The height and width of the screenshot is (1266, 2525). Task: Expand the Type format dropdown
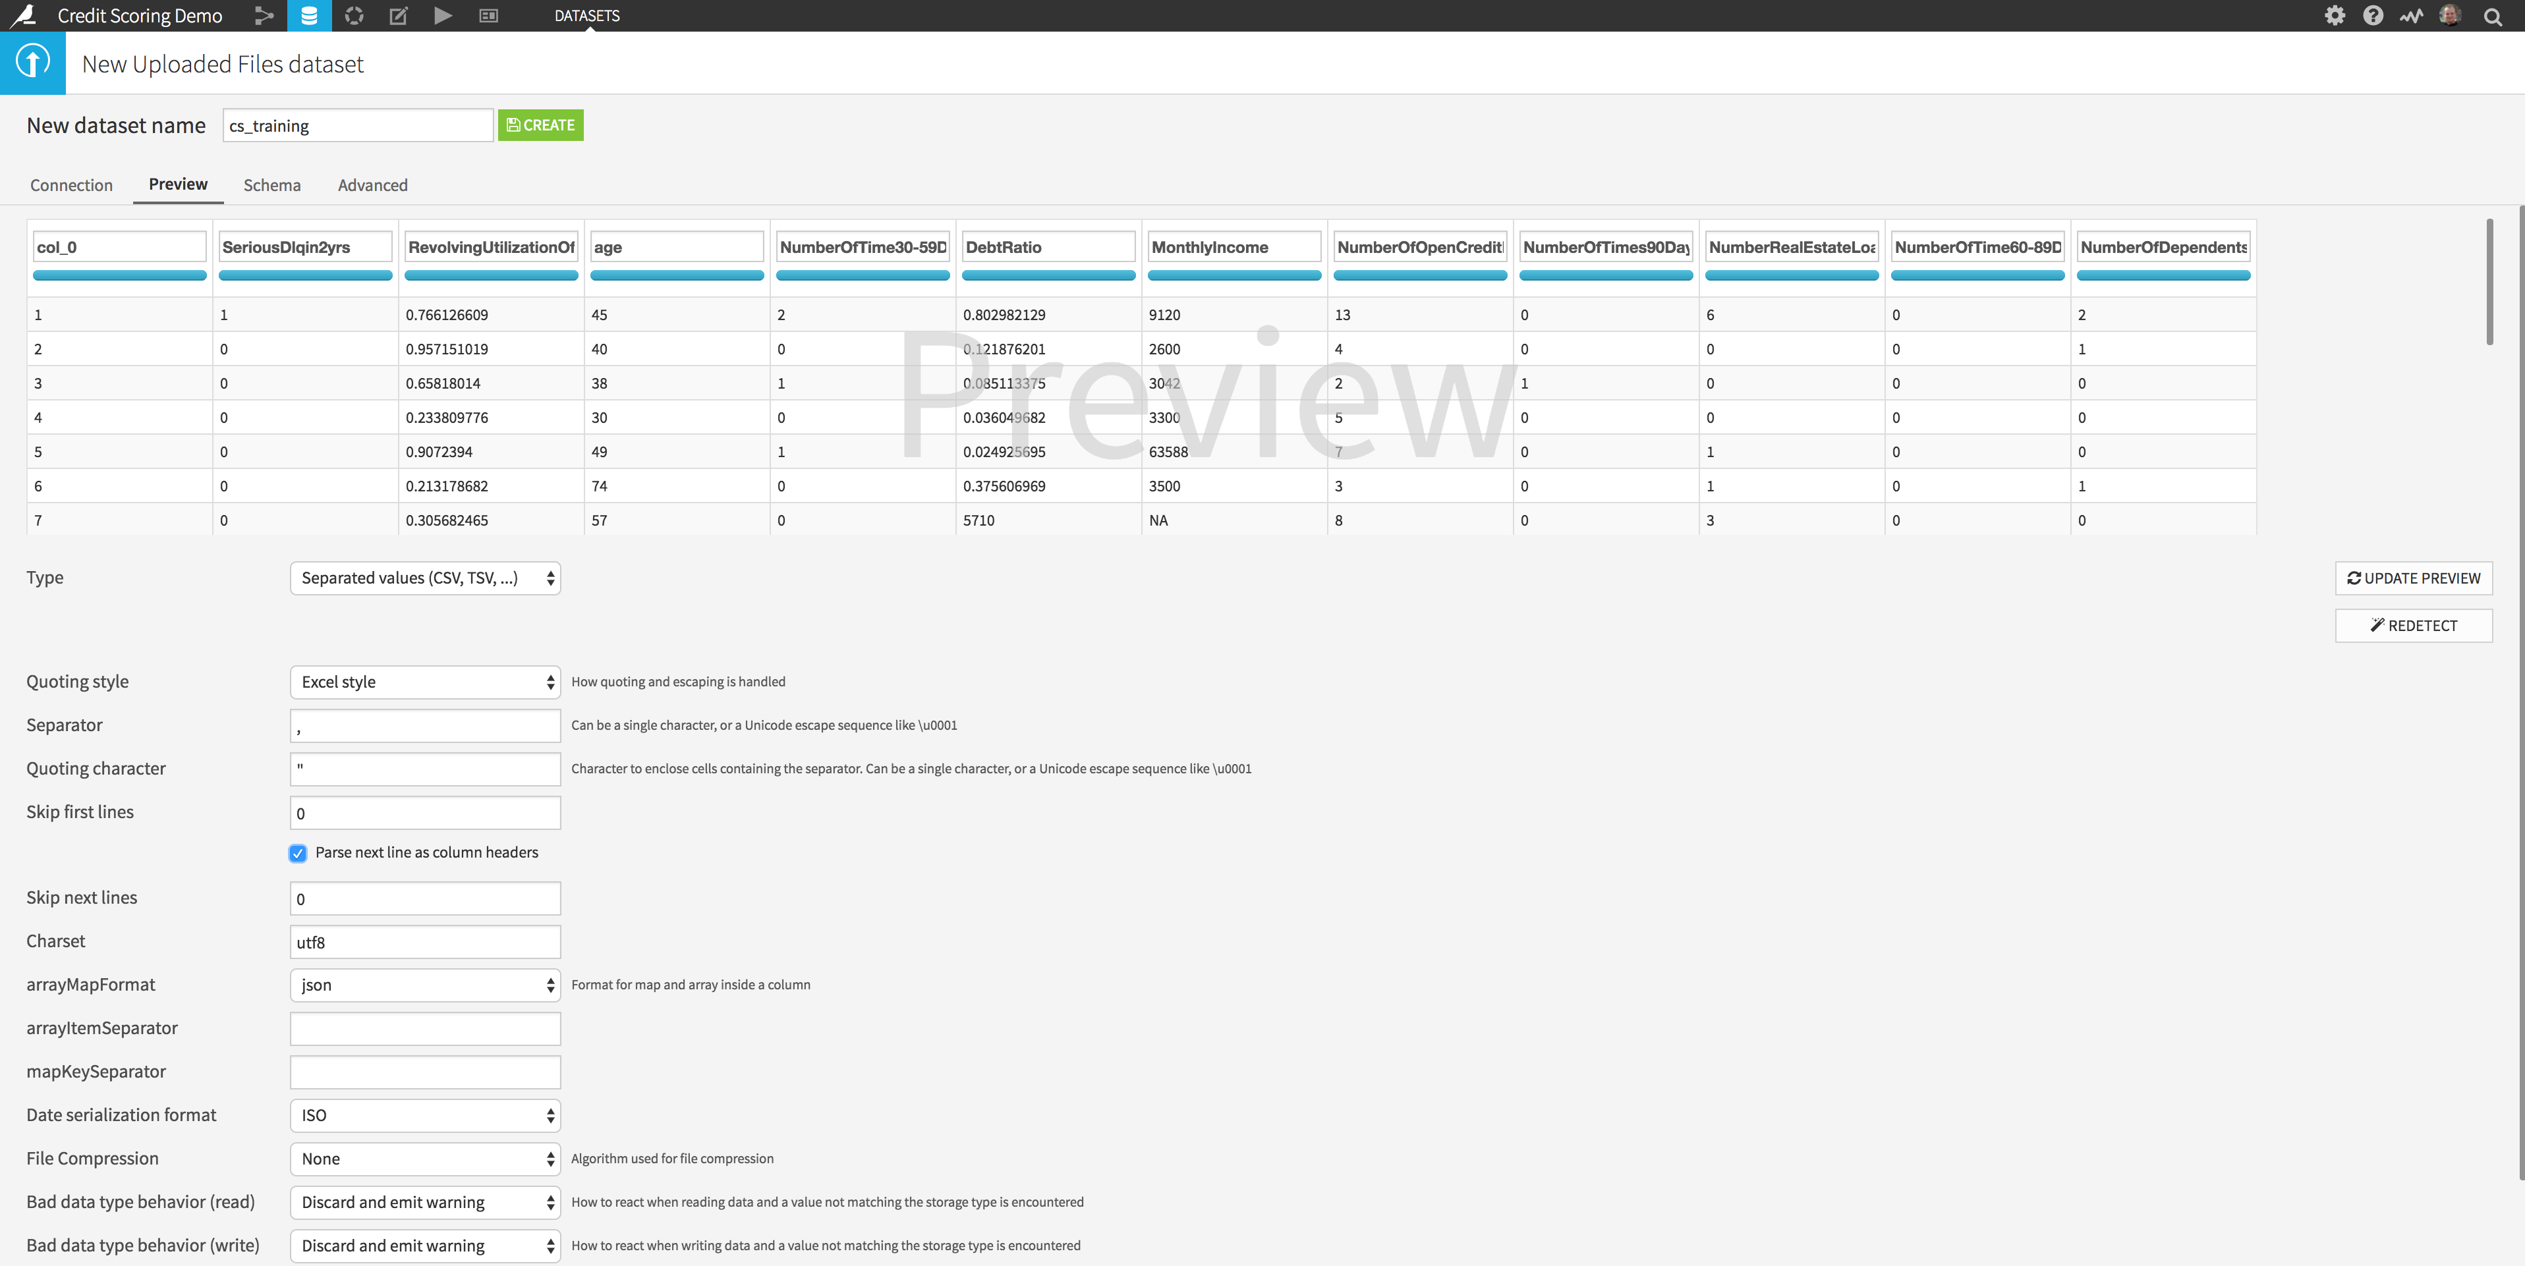[x=426, y=578]
